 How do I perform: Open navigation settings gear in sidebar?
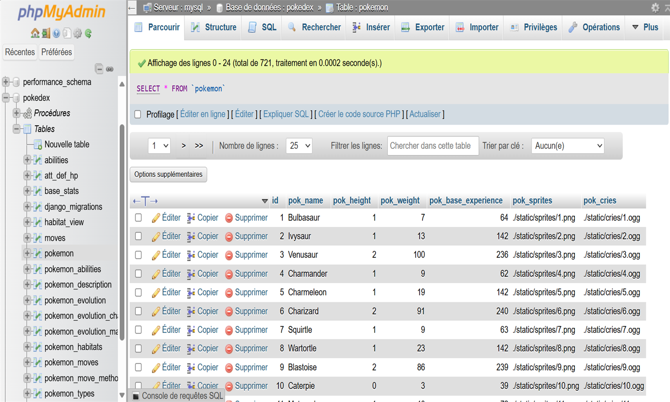[x=78, y=33]
